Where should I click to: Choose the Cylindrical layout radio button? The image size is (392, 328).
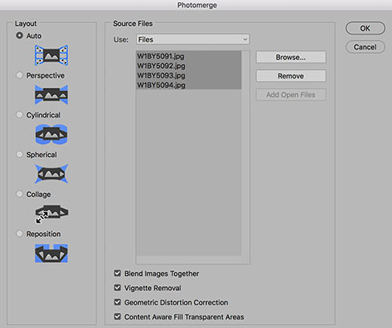(20, 115)
